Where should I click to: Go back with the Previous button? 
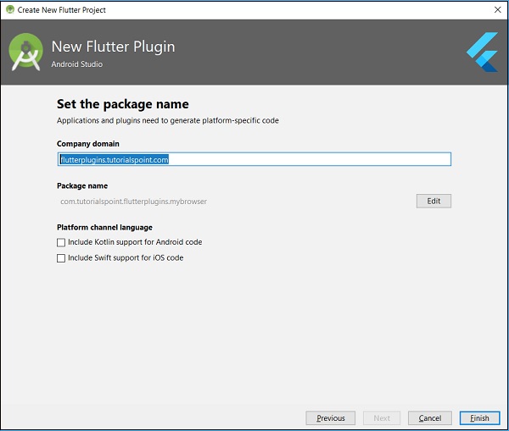pos(330,418)
